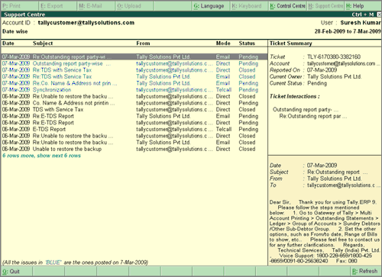Click Re:Outstanding report par interaction entry
The height and width of the screenshot is (277, 382).
point(313,116)
